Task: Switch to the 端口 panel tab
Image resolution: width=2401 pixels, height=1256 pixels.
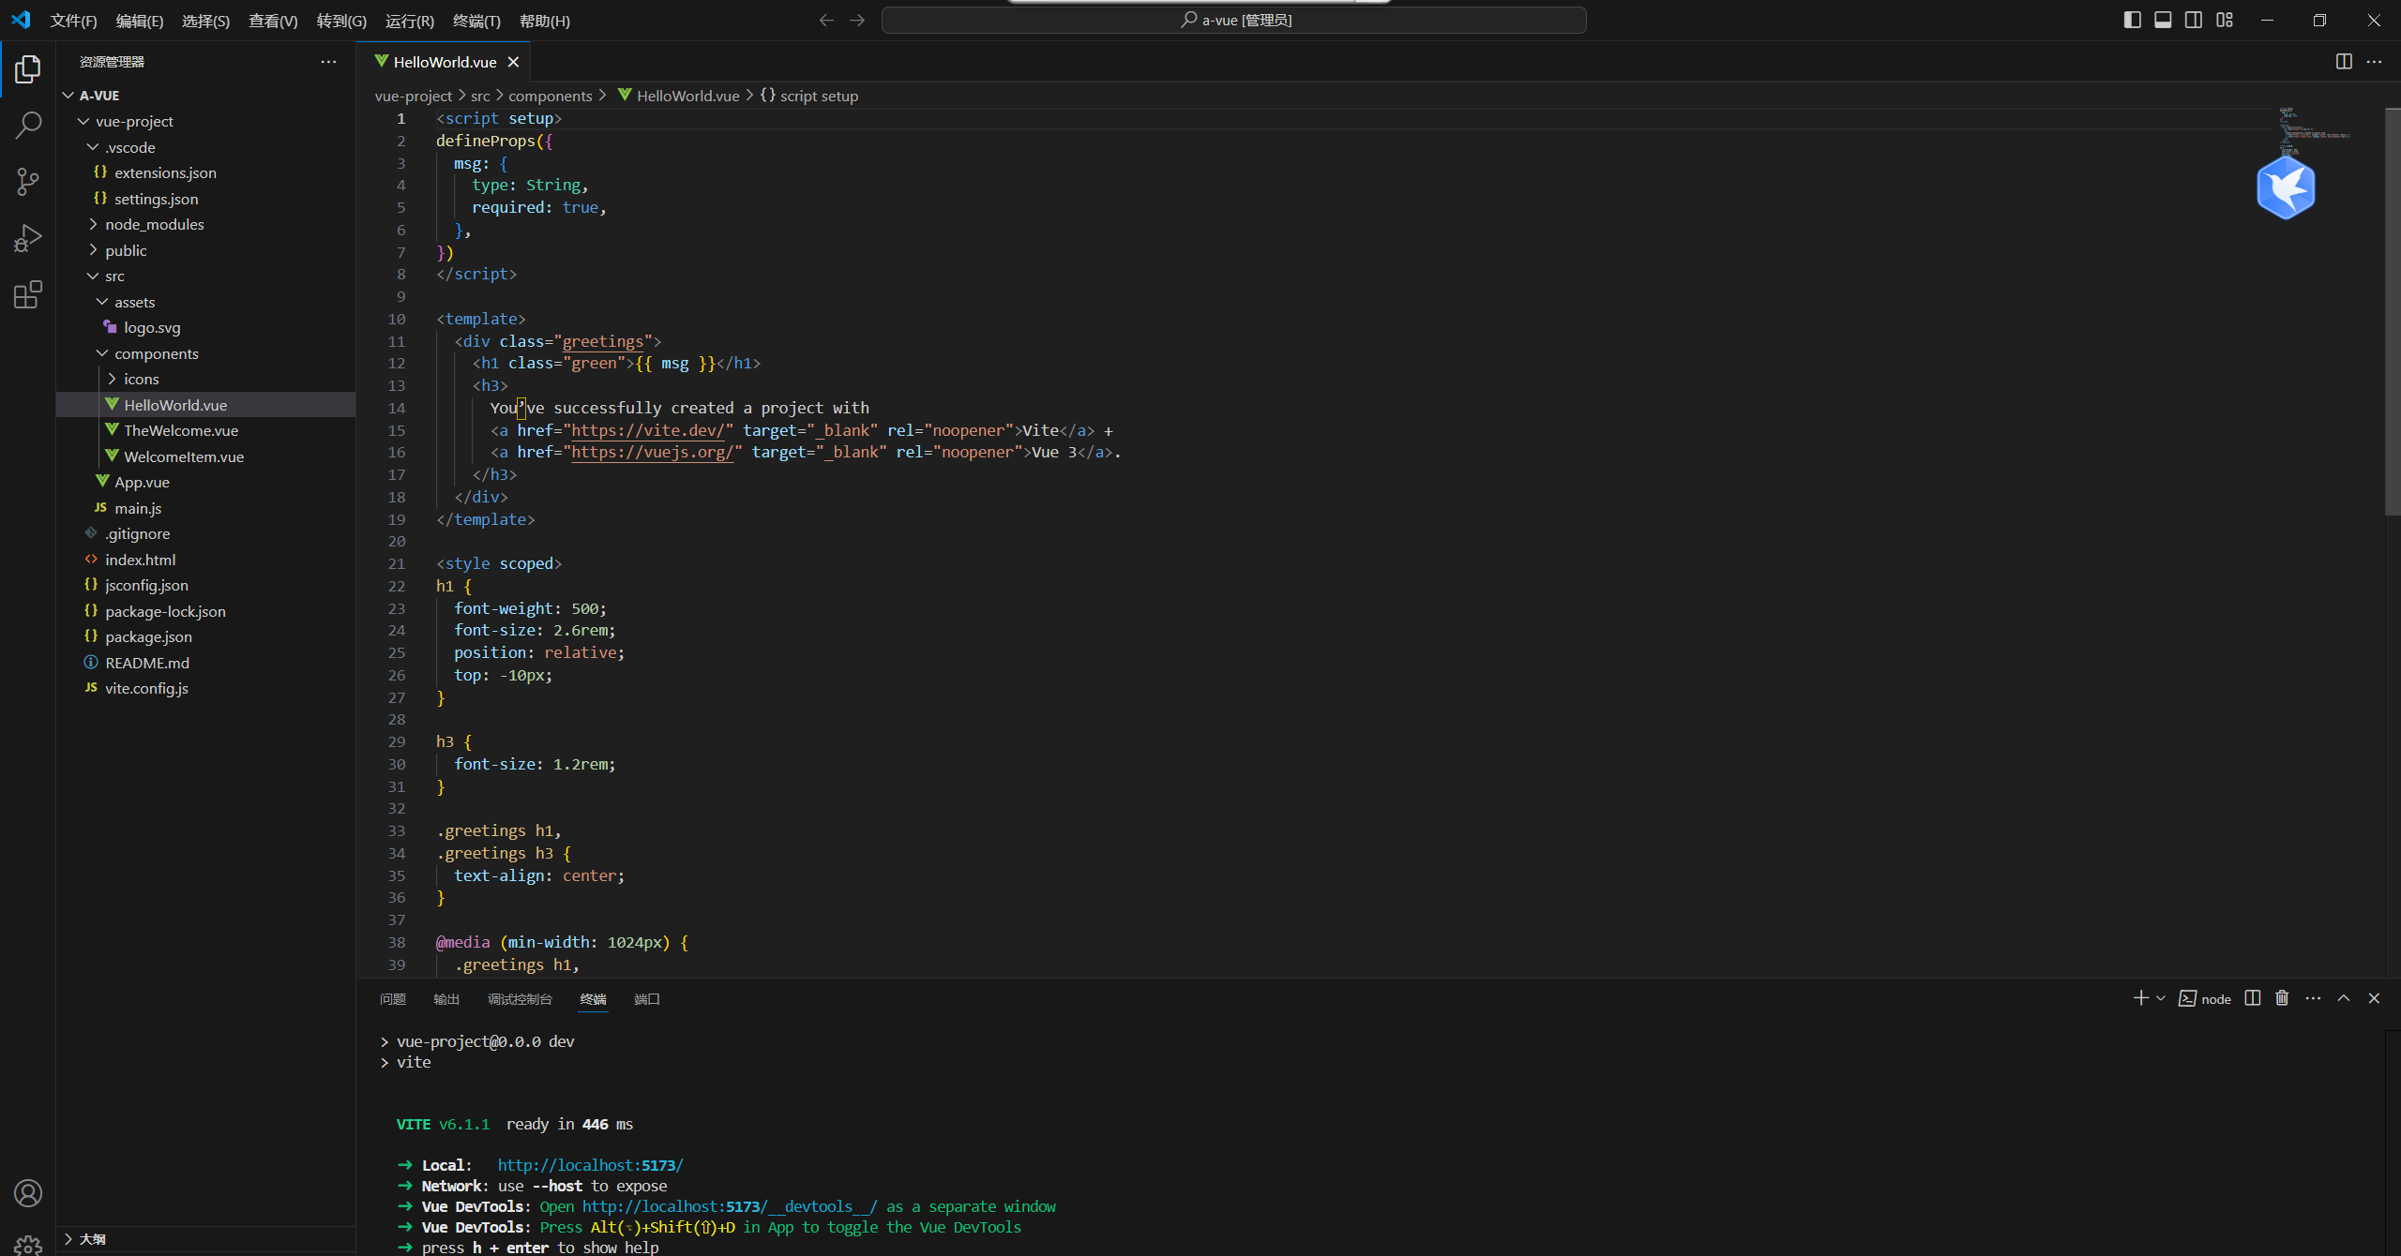Action: click(x=647, y=999)
